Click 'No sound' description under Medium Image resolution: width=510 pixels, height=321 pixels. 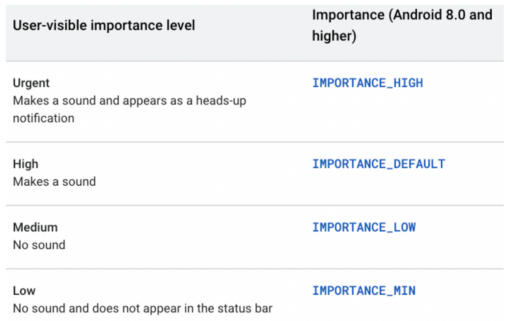click(39, 245)
